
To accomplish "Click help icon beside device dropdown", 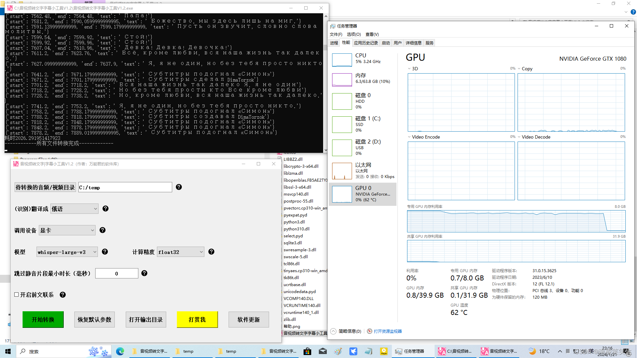I will (103, 230).
